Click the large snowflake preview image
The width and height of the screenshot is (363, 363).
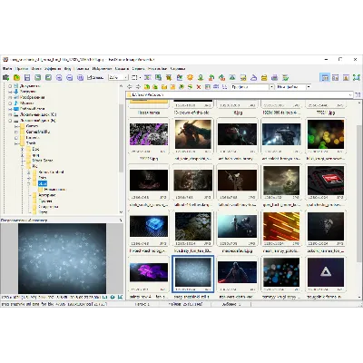pos(62,259)
